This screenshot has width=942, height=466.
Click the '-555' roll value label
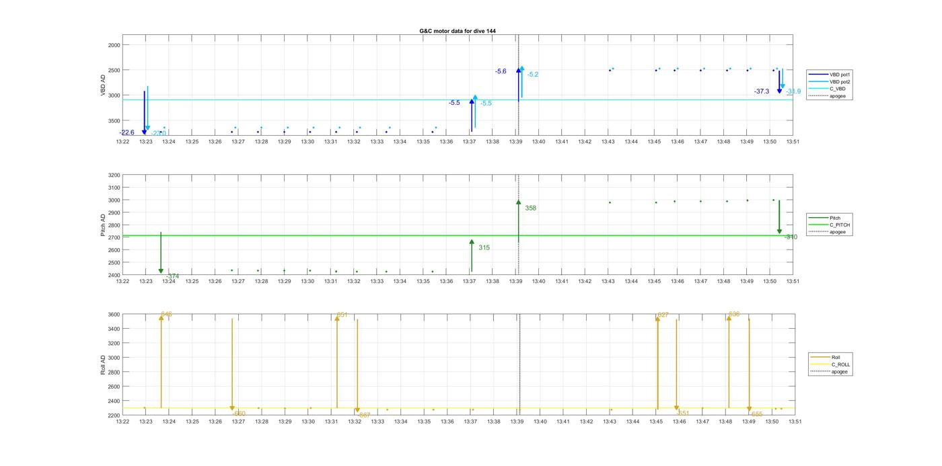tap(756, 414)
